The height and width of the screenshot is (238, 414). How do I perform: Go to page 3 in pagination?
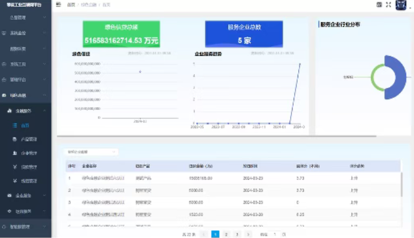(237, 234)
